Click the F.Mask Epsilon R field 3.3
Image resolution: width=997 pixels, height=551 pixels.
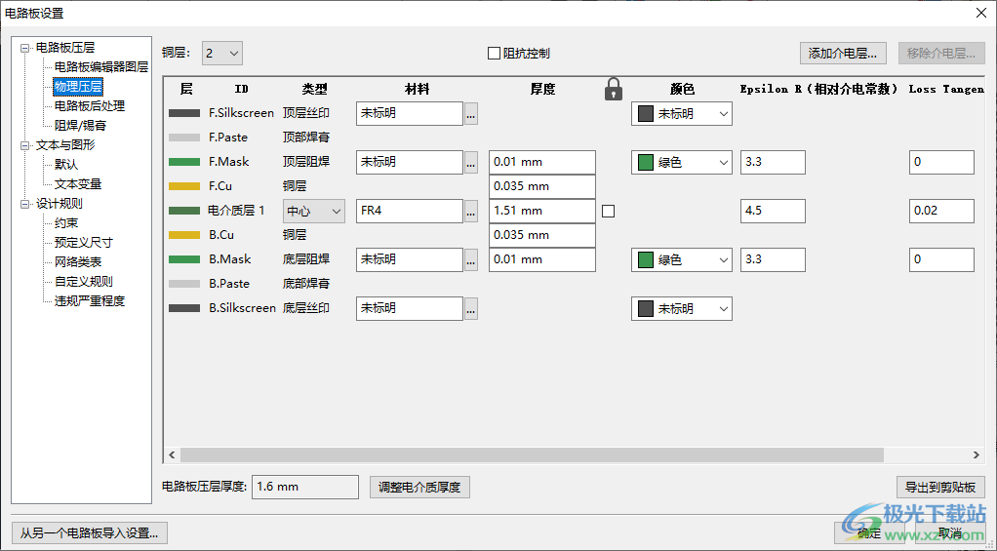(x=773, y=163)
